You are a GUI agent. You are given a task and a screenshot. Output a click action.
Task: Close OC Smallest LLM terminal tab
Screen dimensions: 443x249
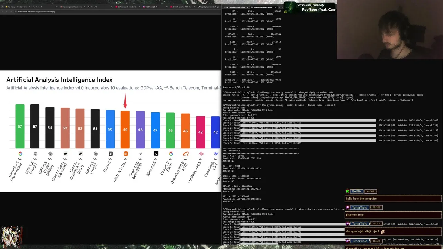247,7
